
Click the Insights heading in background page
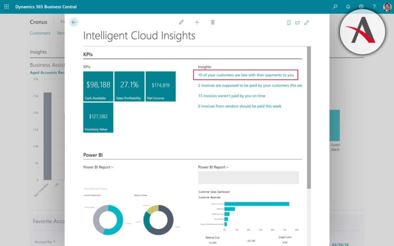click(38, 52)
